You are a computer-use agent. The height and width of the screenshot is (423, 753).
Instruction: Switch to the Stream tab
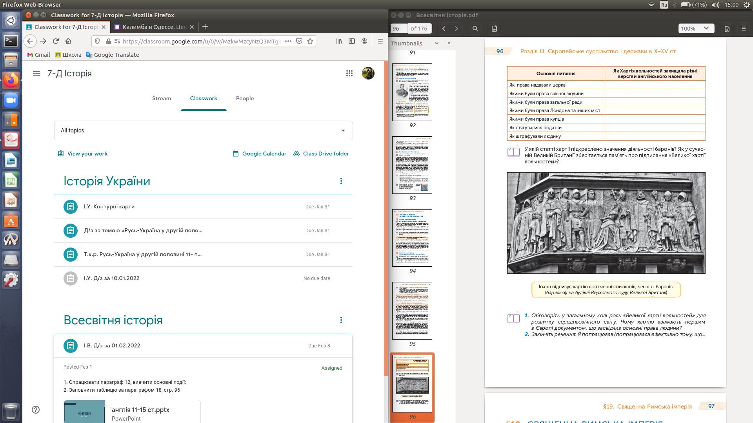[162, 98]
